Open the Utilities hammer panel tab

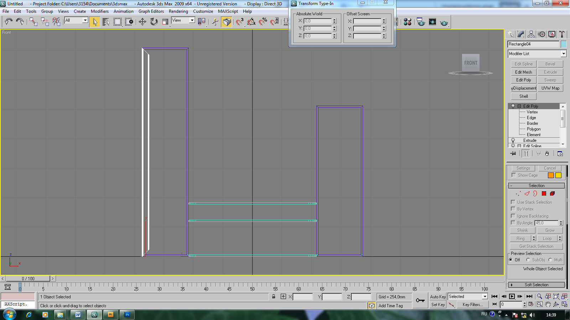point(562,34)
